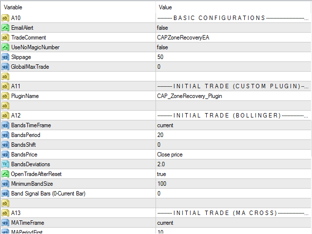Screen dimensions: 312x234
Task: Edit the TradeComment value CAPZoneRecoveryEA
Action: click(234, 38)
